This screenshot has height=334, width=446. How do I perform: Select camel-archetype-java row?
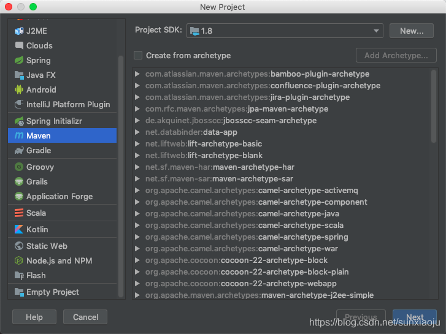pos(282,214)
